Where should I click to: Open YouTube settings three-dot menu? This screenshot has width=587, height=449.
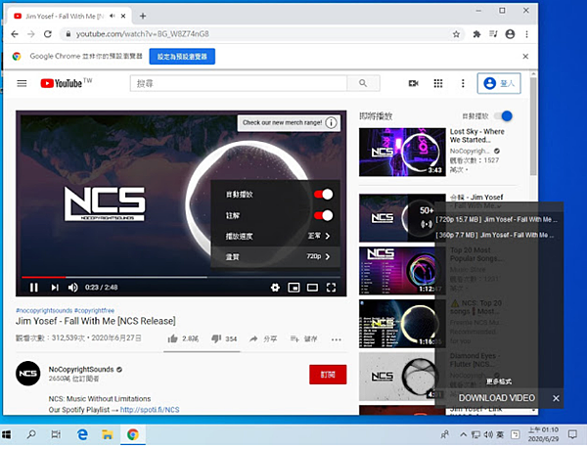[463, 83]
